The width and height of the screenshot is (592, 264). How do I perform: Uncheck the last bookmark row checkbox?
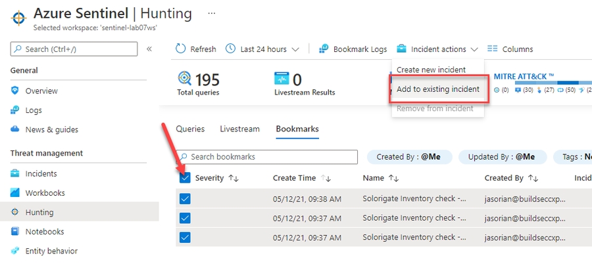tap(185, 237)
